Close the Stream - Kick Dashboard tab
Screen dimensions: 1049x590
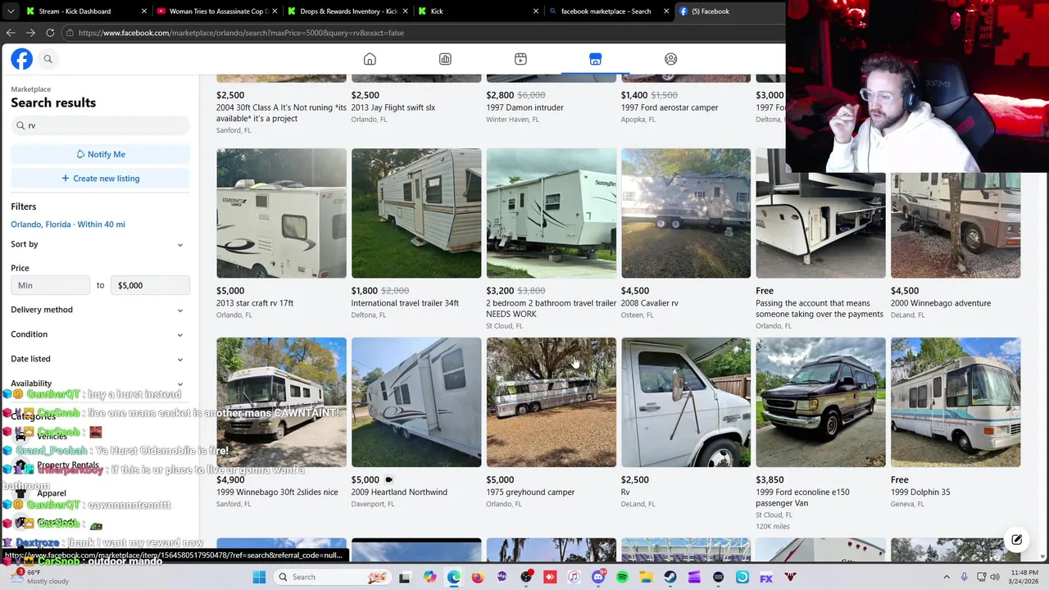click(x=144, y=11)
